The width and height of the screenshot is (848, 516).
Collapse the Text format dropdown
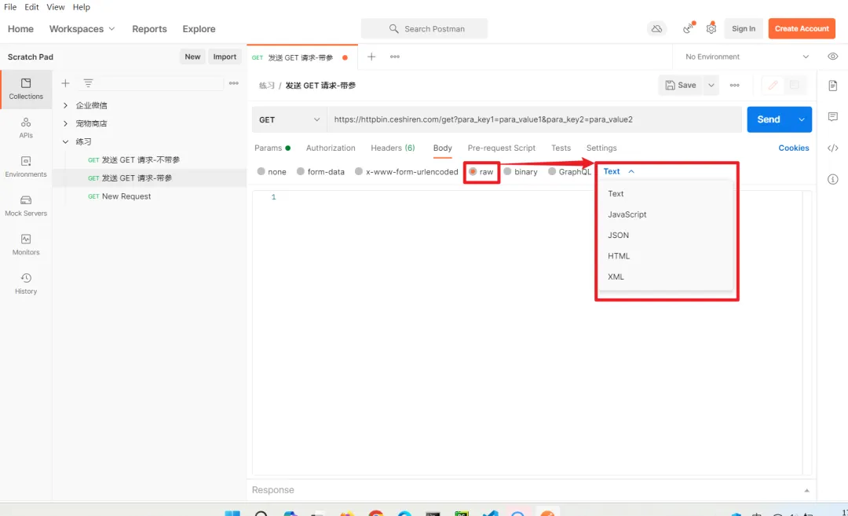point(619,171)
